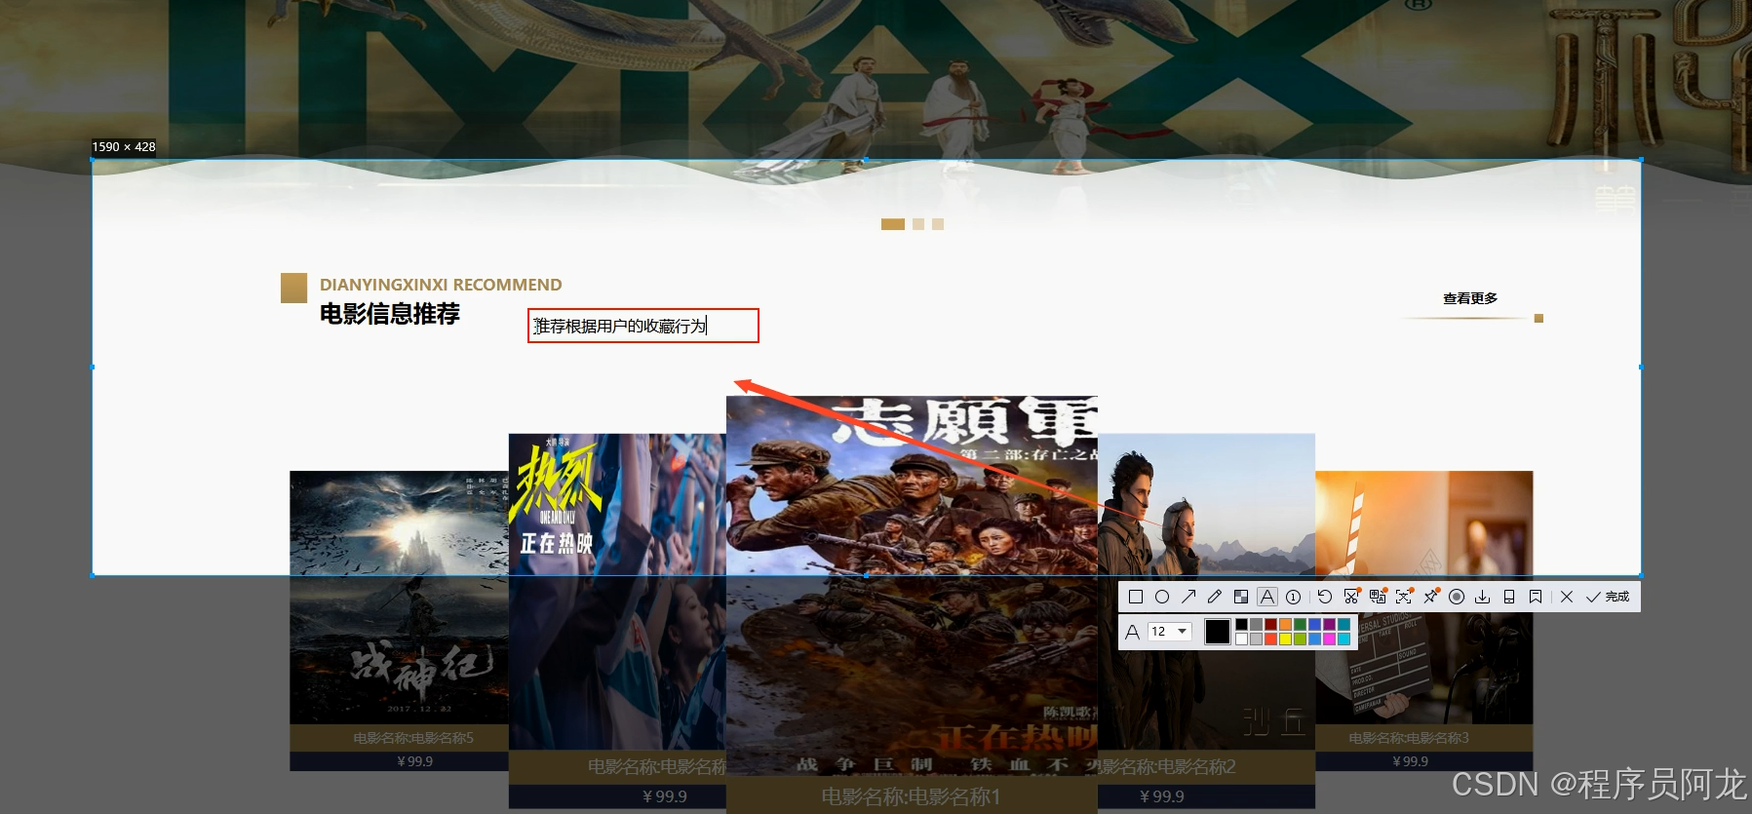Viewport: 1752px width, 814px height.
Task: Pick the magenta color swatch
Action: [1329, 640]
